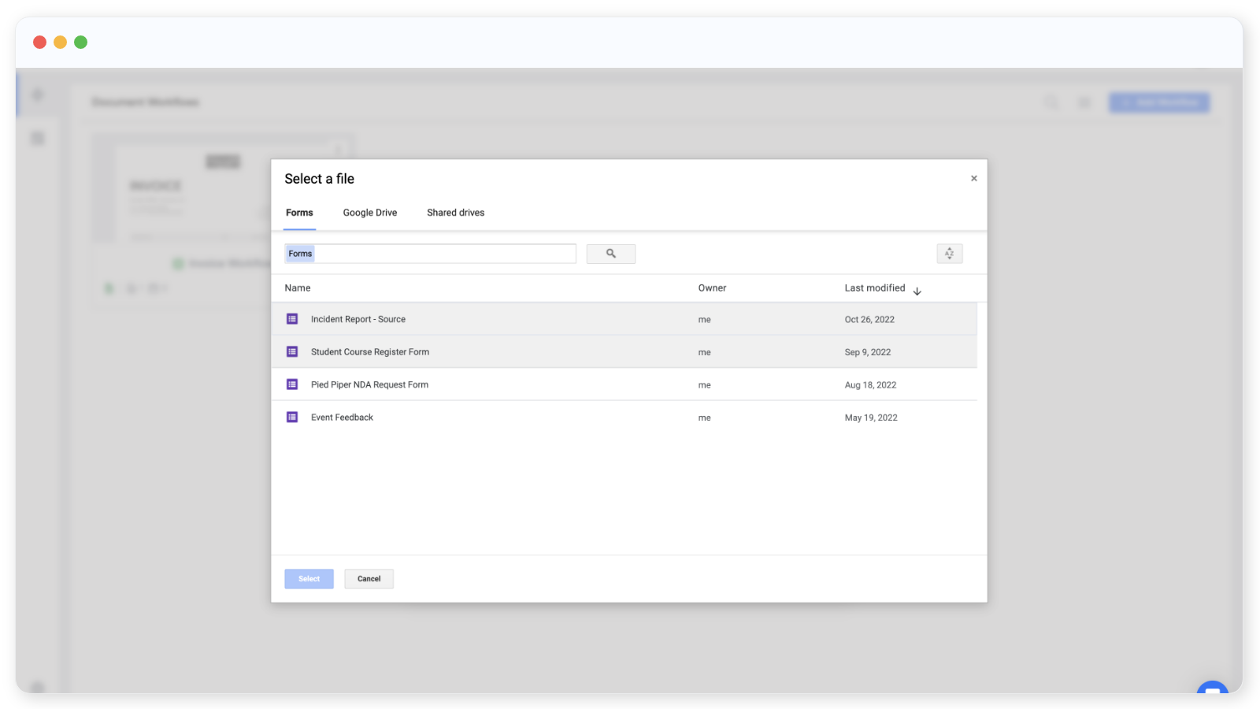This screenshot has height=709, width=1260.
Task: Select the Forms tab
Action: [299, 213]
